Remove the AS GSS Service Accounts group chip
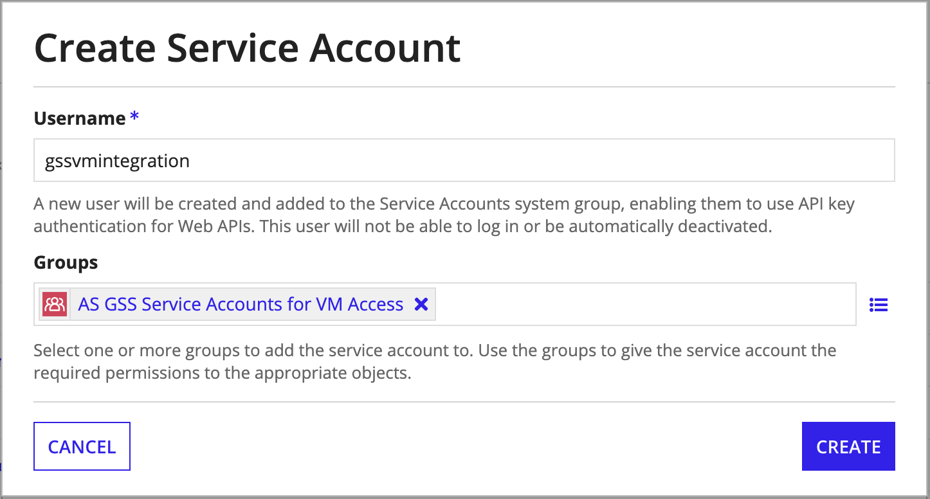The height and width of the screenshot is (499, 930). (x=421, y=304)
